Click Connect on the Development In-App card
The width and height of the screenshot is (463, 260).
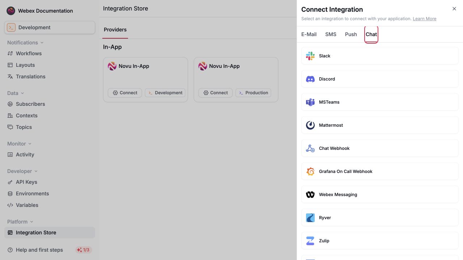pos(125,93)
